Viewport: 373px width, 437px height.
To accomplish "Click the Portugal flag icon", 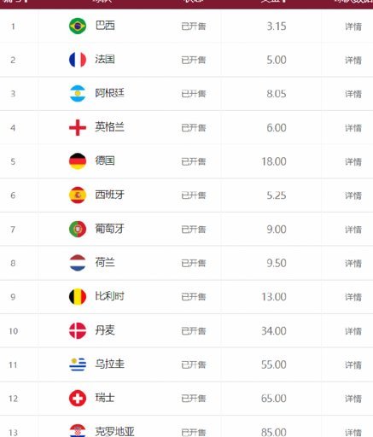I will click(x=78, y=229).
